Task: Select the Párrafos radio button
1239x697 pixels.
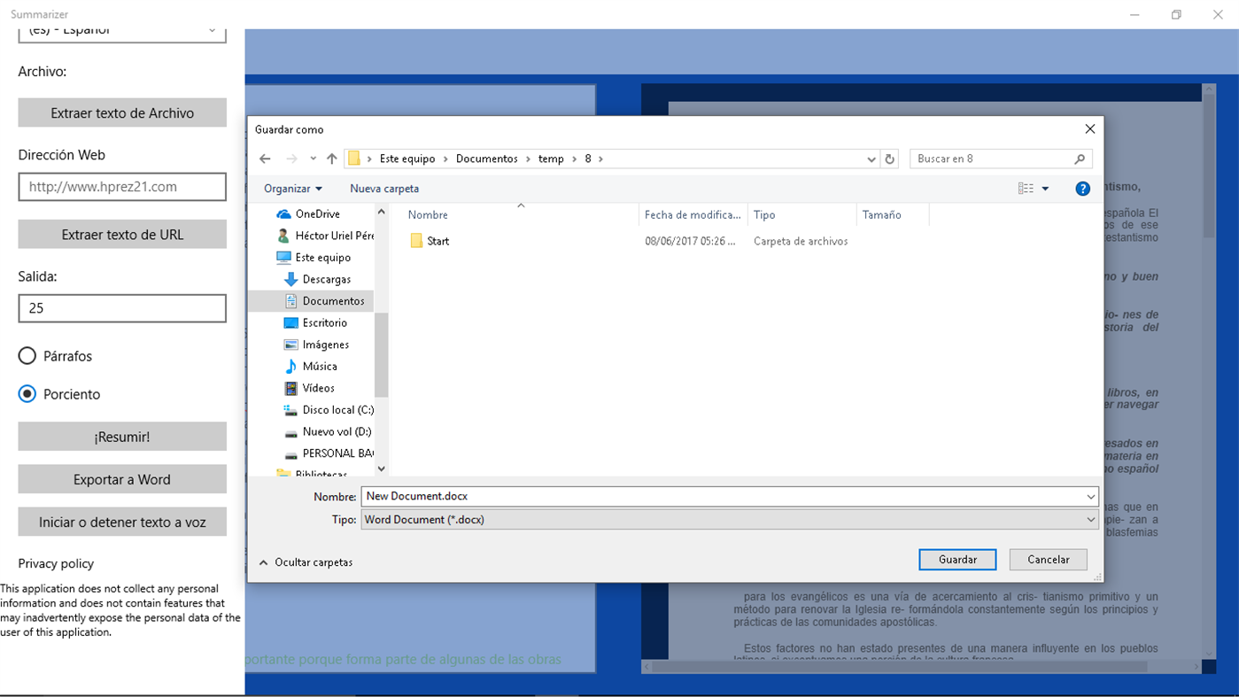Action: coord(26,355)
